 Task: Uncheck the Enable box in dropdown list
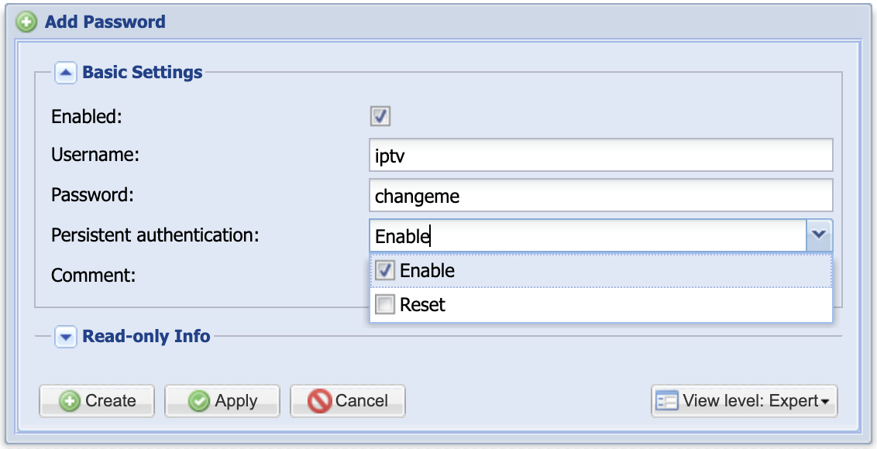point(385,271)
